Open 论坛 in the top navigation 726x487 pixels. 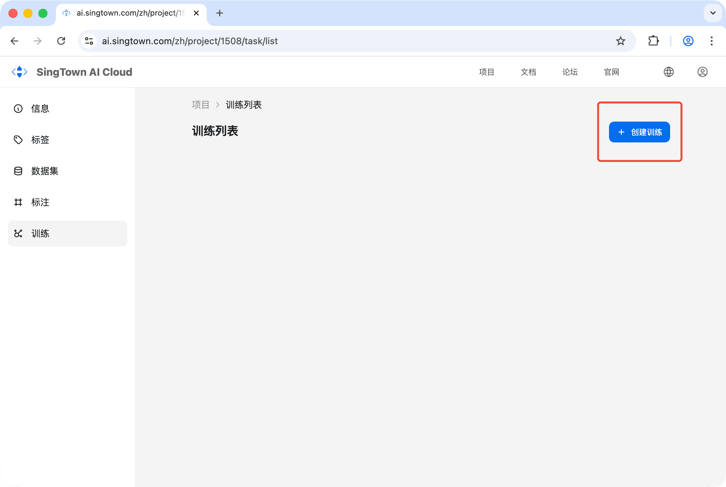point(570,72)
